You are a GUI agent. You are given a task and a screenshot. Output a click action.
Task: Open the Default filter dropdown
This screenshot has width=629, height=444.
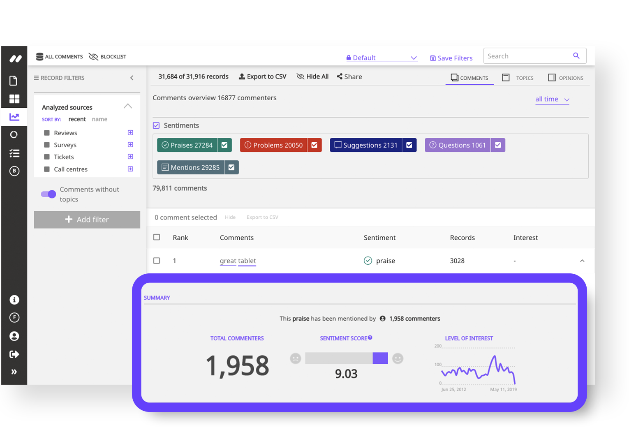tap(381, 58)
